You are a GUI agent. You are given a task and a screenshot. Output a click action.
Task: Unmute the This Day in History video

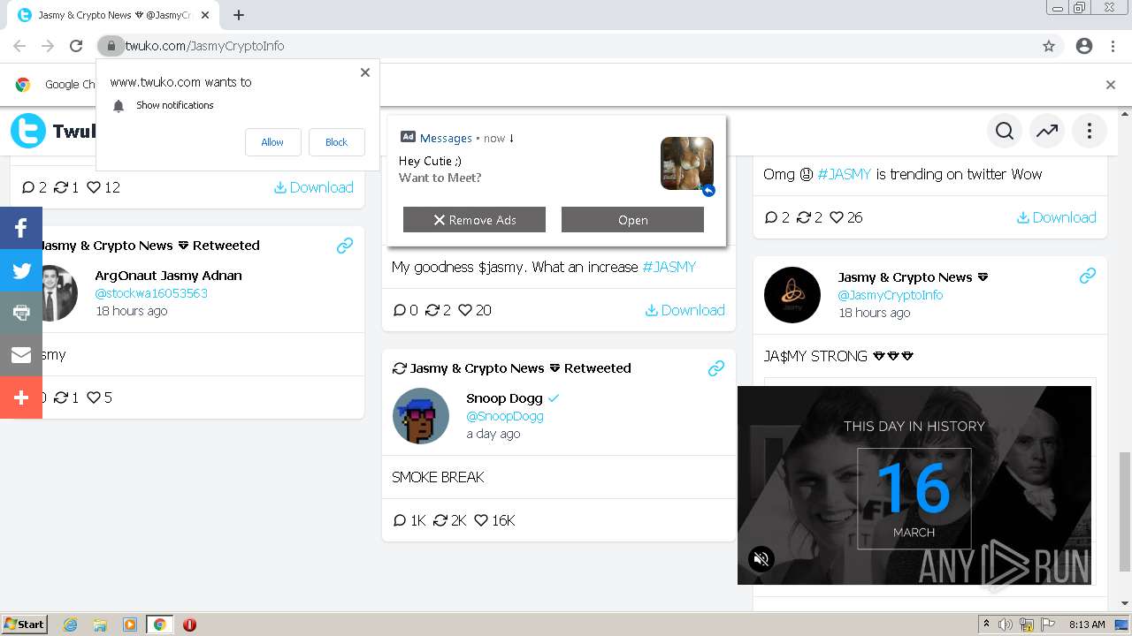pos(761,558)
